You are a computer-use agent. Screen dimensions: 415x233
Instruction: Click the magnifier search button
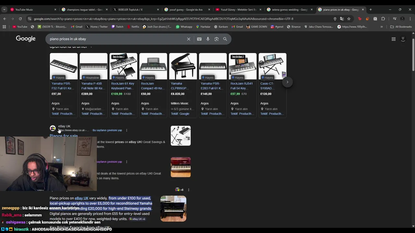click(x=225, y=39)
